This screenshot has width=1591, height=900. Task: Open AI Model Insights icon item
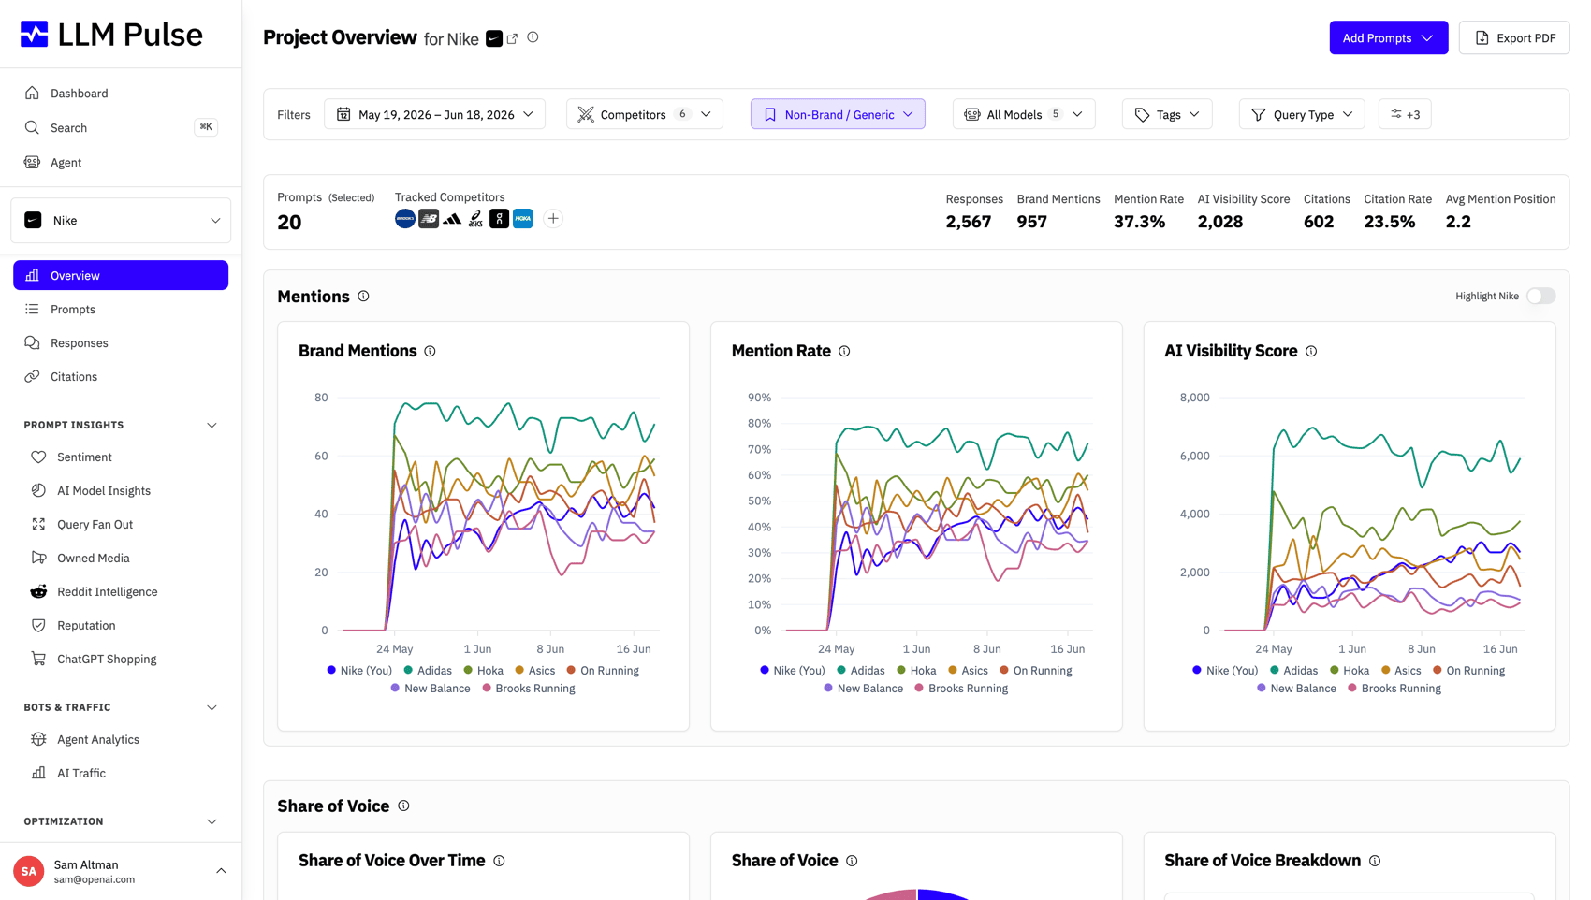(x=38, y=491)
